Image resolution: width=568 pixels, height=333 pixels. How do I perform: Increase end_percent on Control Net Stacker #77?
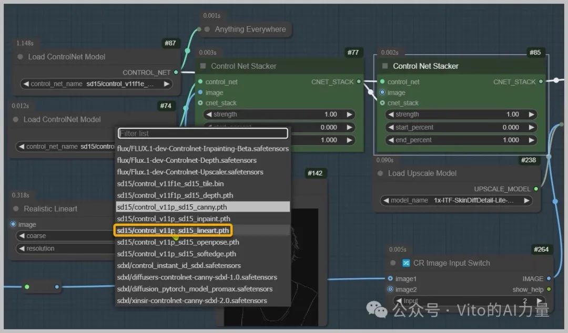click(x=350, y=140)
